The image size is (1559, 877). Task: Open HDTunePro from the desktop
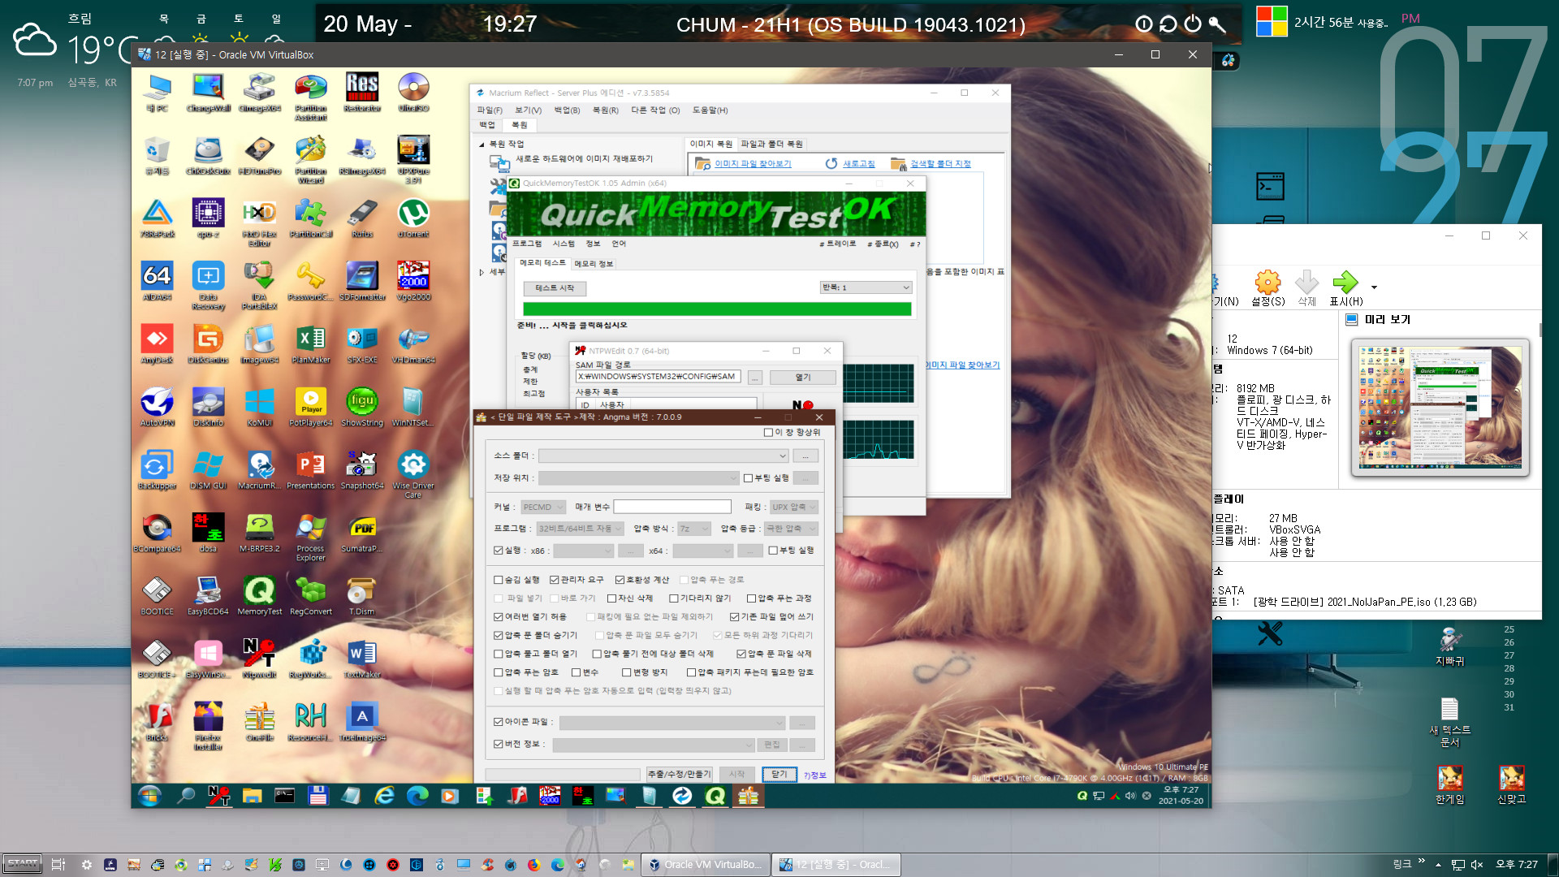[259, 155]
